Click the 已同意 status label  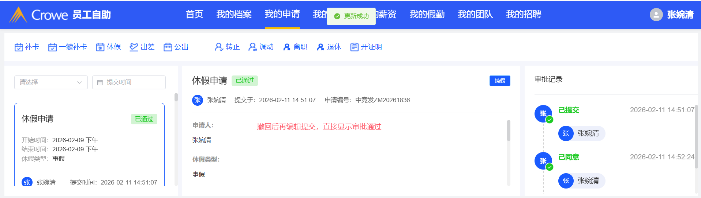coord(569,157)
